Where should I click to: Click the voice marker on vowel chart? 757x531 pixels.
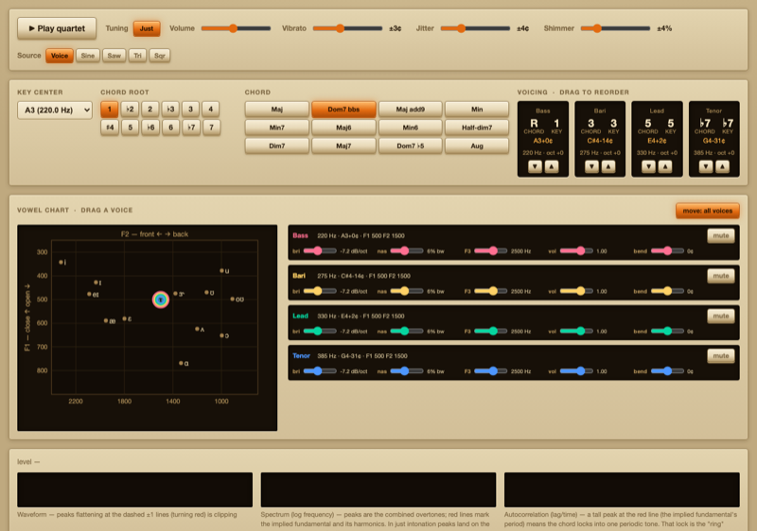(x=161, y=300)
